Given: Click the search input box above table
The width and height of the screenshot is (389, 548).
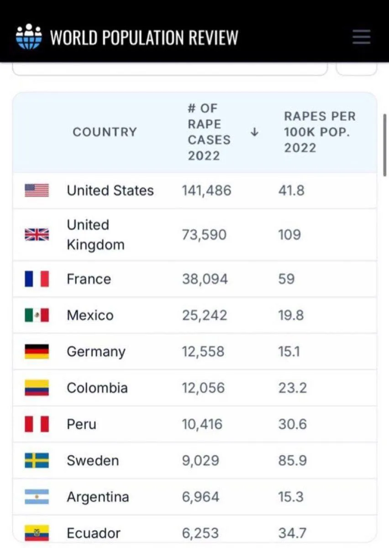Looking at the screenshot, I should point(169,69).
